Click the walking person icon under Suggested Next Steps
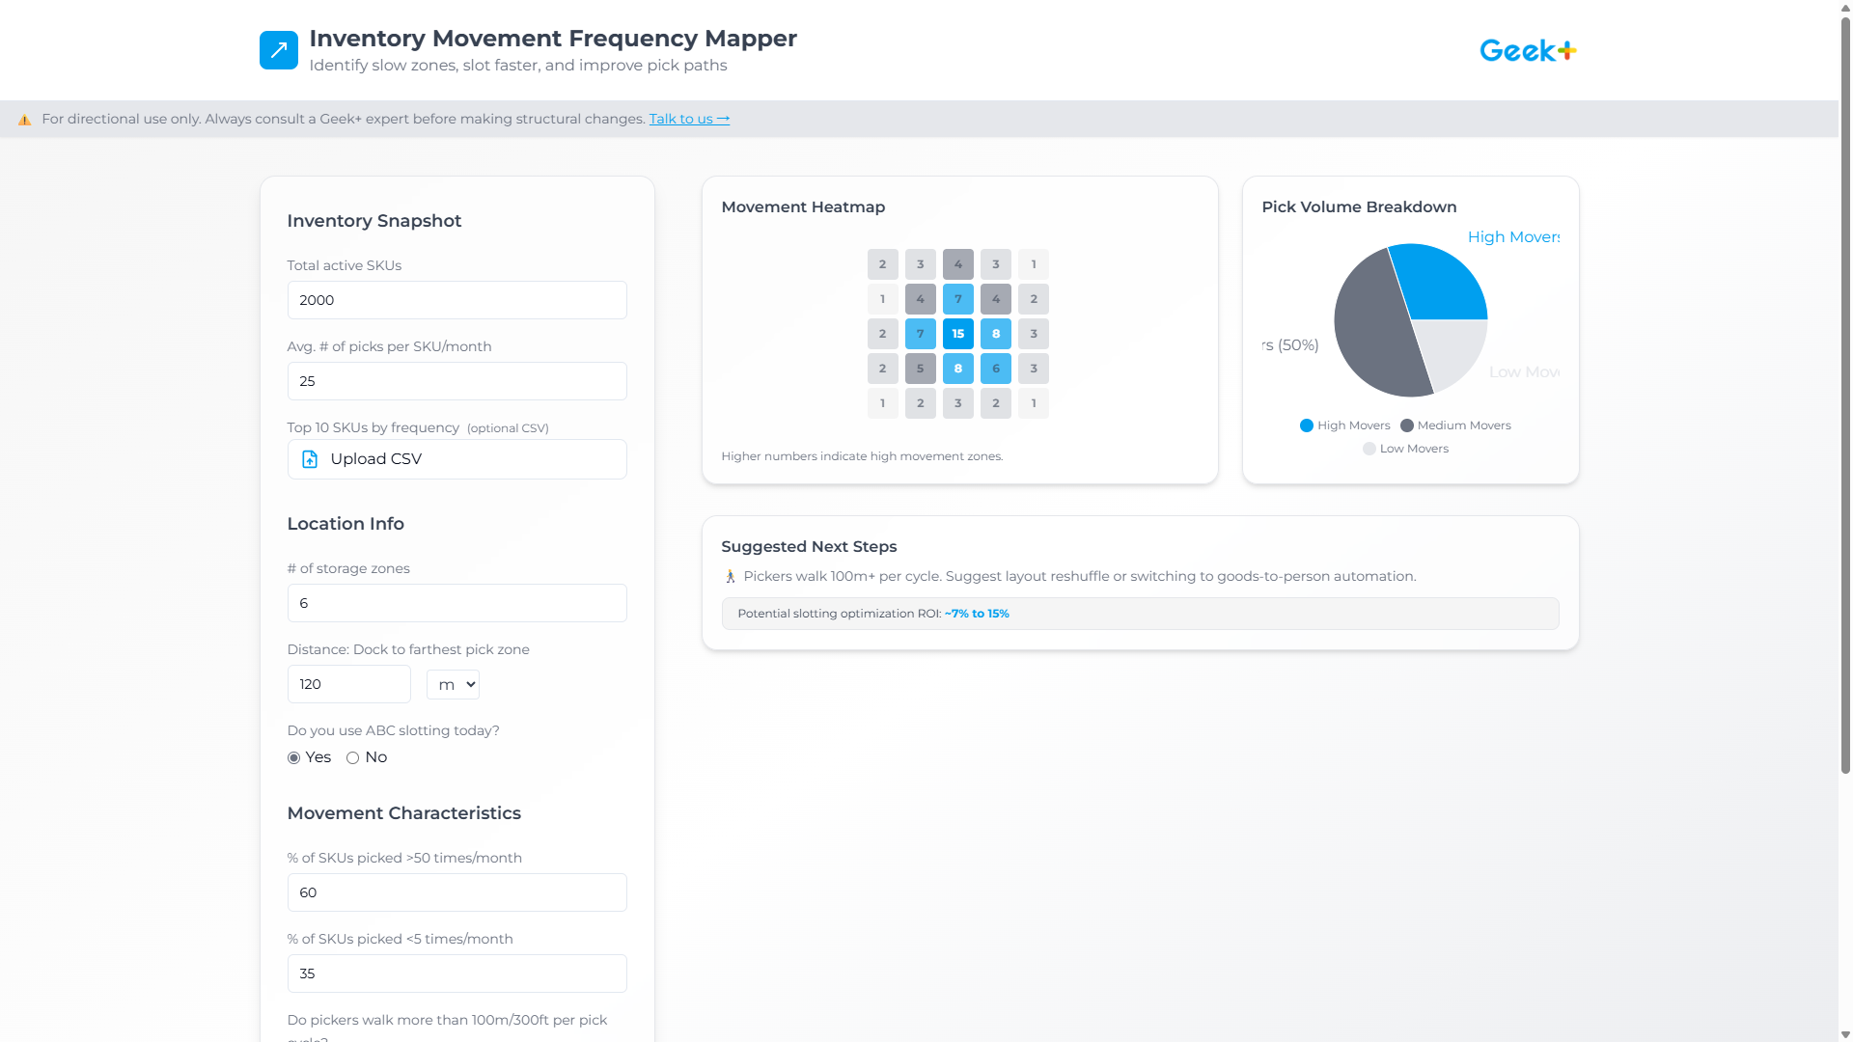1853x1042 pixels. coord(731,576)
